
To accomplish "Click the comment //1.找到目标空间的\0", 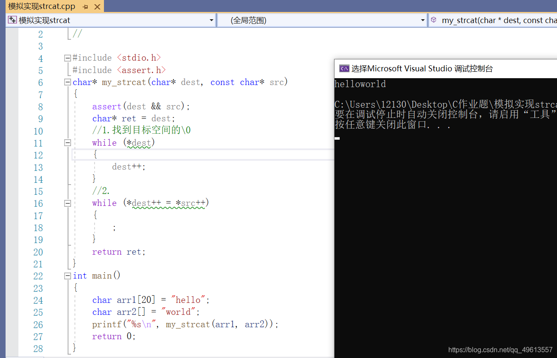I will pyautogui.click(x=141, y=130).
